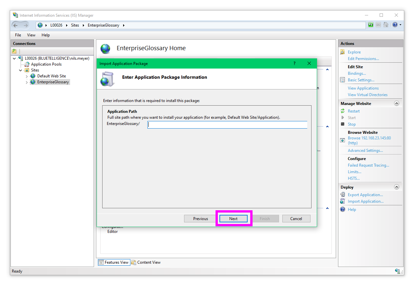Expand the Default Web Site node
Image resolution: width=415 pixels, height=286 pixels.
pyautogui.click(x=27, y=76)
